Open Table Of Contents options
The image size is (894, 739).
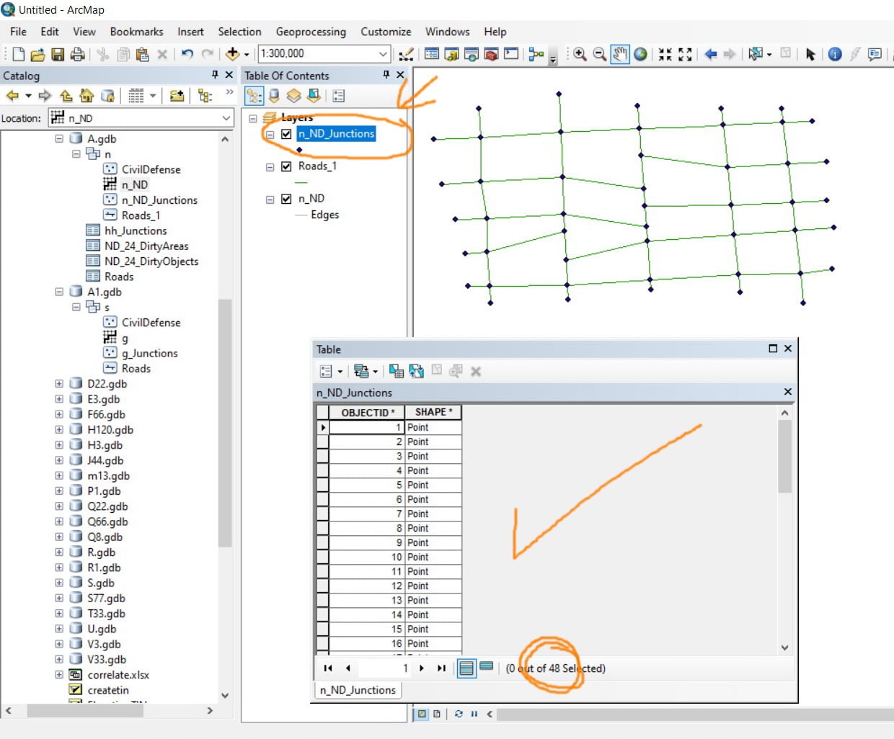click(339, 96)
